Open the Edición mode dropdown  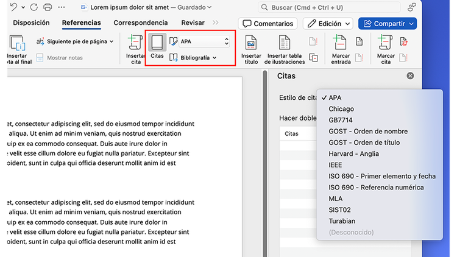point(328,24)
